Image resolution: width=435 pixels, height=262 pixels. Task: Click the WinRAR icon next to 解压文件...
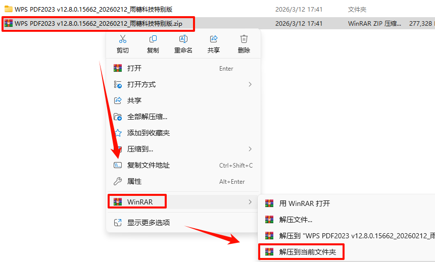pos(269,220)
